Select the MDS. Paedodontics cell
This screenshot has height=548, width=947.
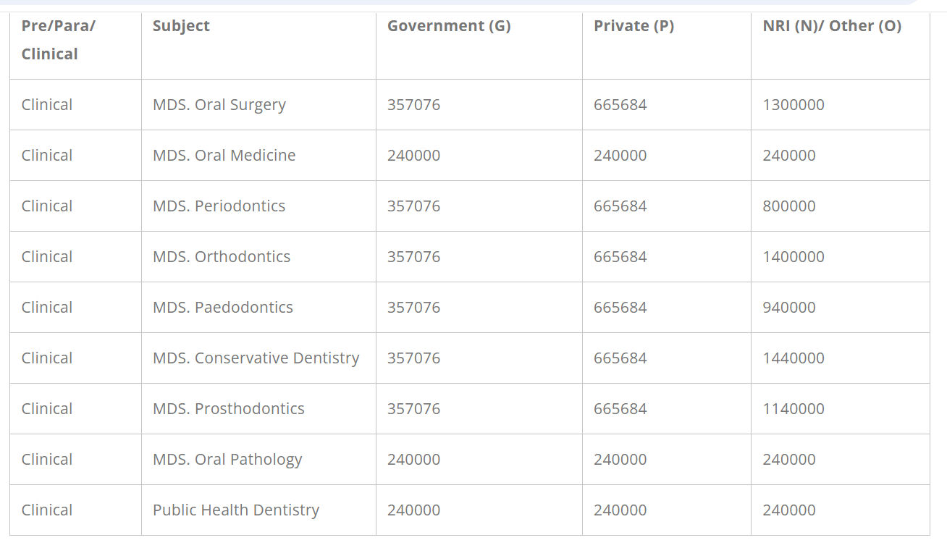coord(223,308)
